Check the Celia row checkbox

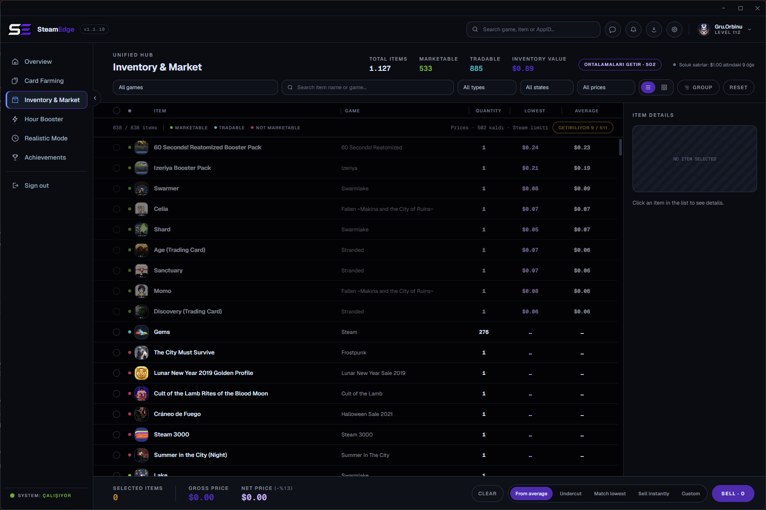[x=117, y=209]
